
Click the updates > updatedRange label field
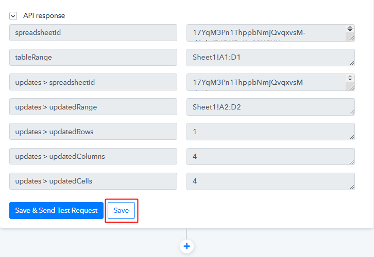93,107
